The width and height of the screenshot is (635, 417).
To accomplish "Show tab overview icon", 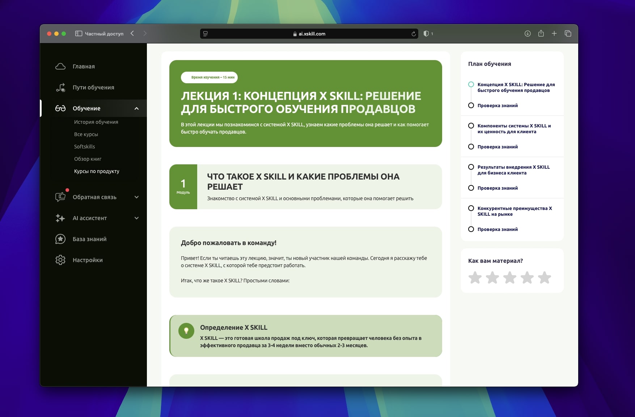I will tap(568, 33).
